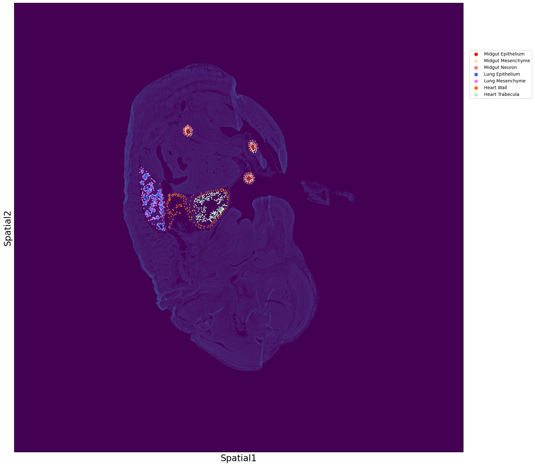Select the 'Lung Epithelium' legend label
The image size is (535, 466).
(x=502, y=74)
